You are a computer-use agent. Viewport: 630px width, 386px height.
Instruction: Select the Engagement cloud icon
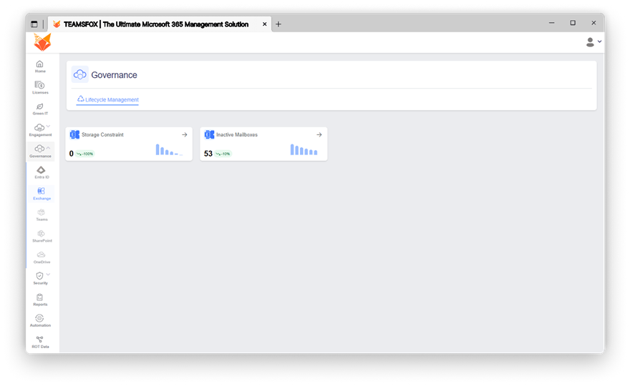pos(39,128)
